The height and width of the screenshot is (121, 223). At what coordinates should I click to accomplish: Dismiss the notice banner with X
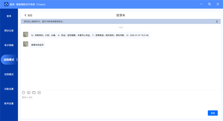217,22
